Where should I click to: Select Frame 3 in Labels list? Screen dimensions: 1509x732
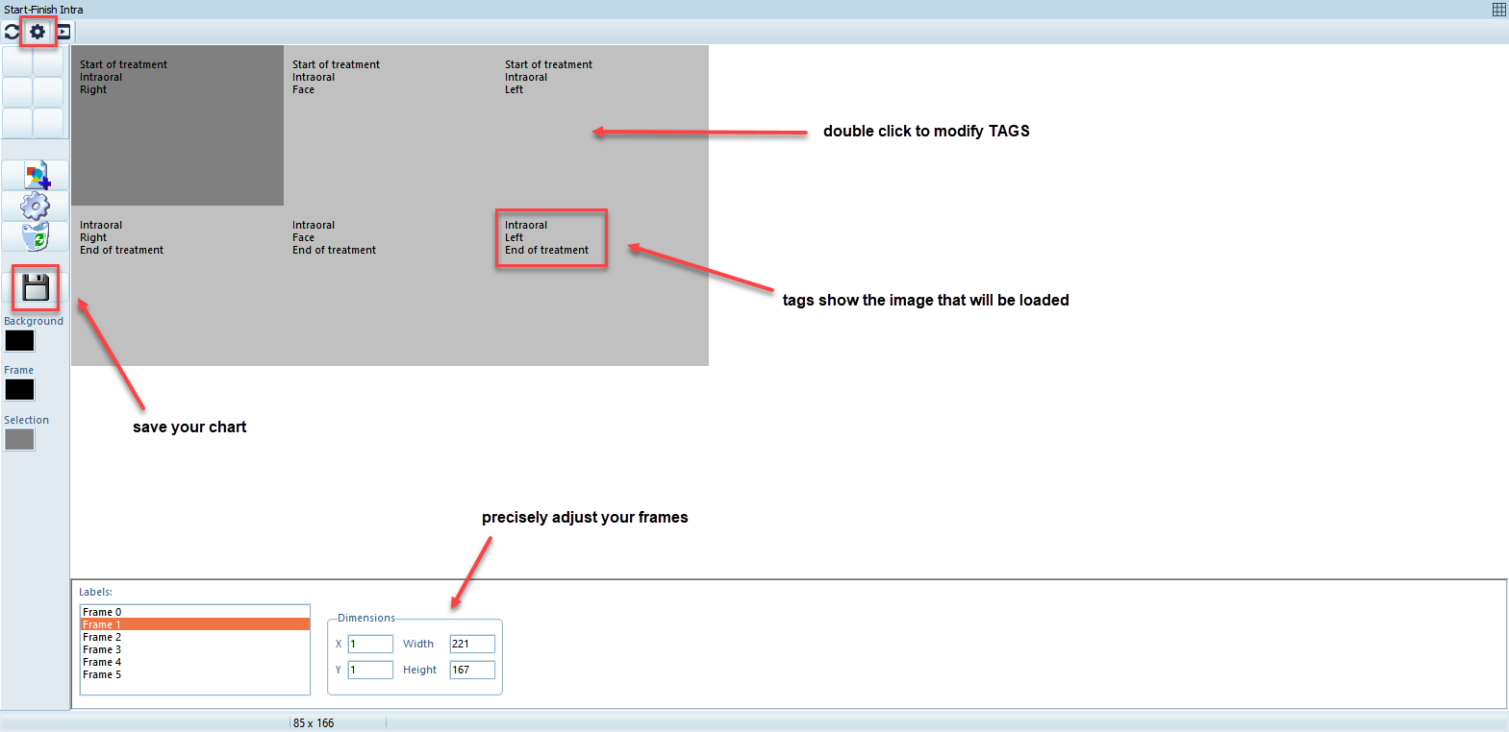(x=102, y=649)
